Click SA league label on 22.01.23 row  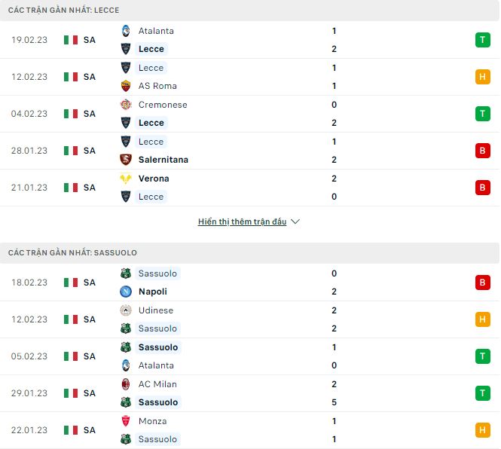90,430
